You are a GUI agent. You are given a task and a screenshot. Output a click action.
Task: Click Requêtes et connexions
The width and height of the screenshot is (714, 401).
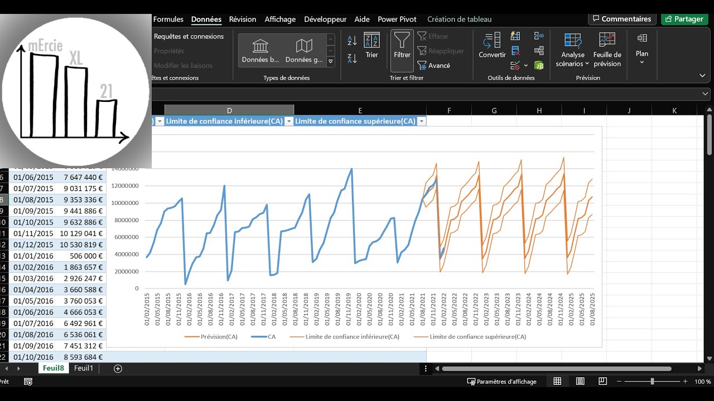[x=189, y=36]
